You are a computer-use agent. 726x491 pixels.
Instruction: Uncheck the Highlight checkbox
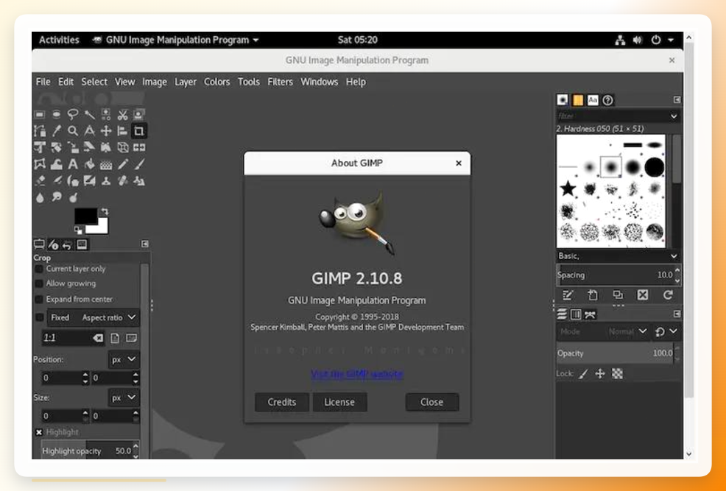click(x=39, y=432)
